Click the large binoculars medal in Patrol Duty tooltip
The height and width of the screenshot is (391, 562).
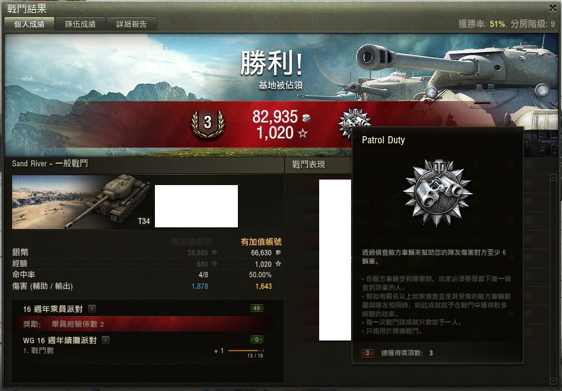tap(438, 193)
